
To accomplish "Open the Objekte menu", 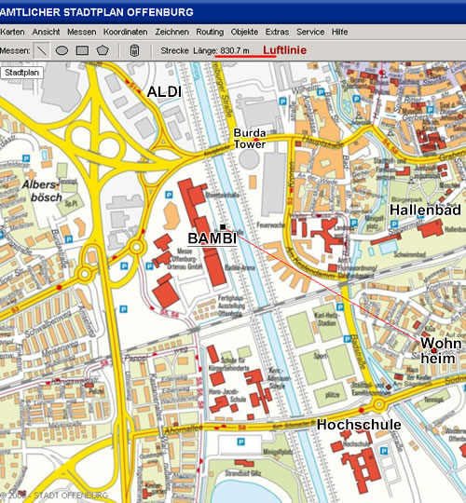I will click(x=244, y=32).
